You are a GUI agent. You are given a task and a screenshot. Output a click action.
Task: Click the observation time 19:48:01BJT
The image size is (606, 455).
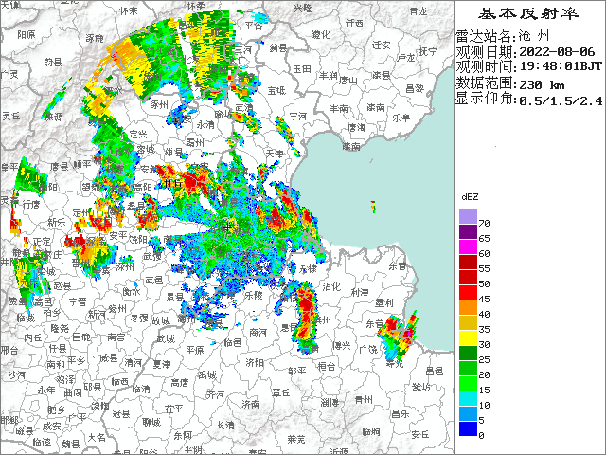(x=559, y=67)
